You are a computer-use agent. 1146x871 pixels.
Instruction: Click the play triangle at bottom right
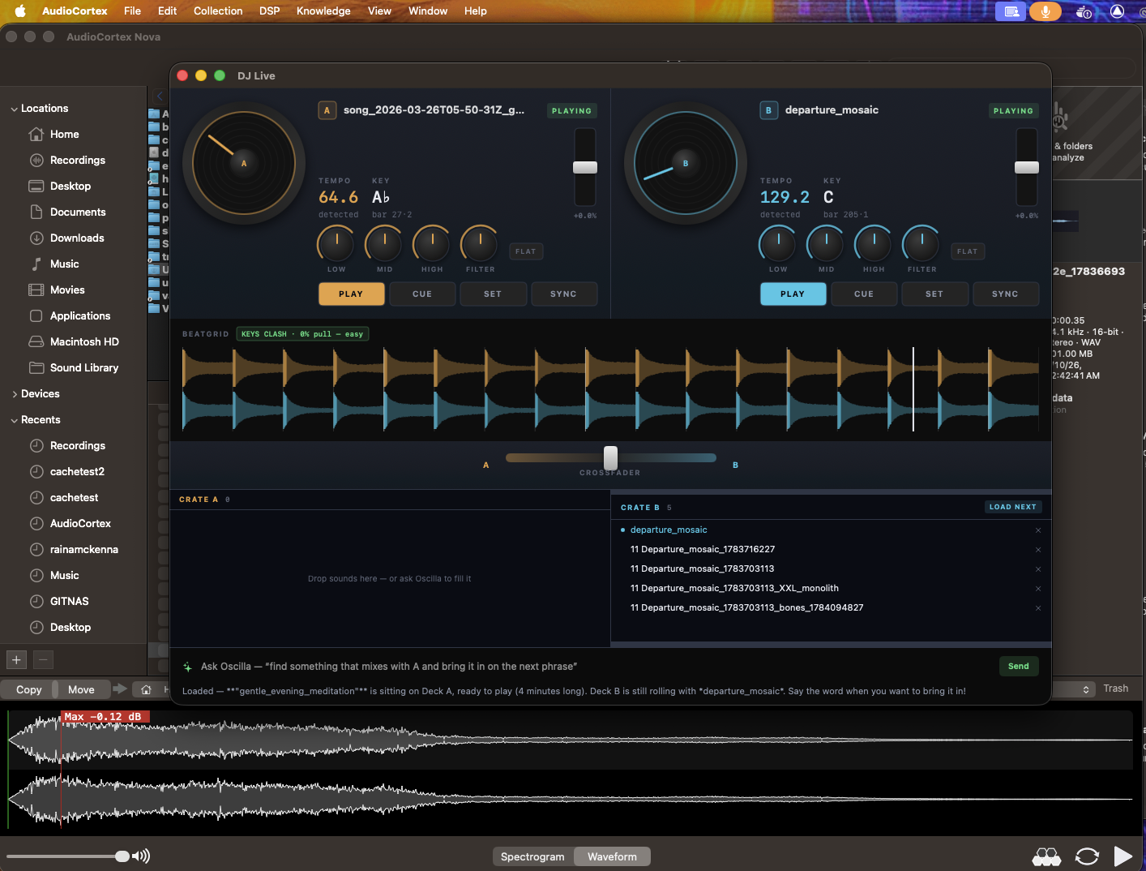(1122, 856)
